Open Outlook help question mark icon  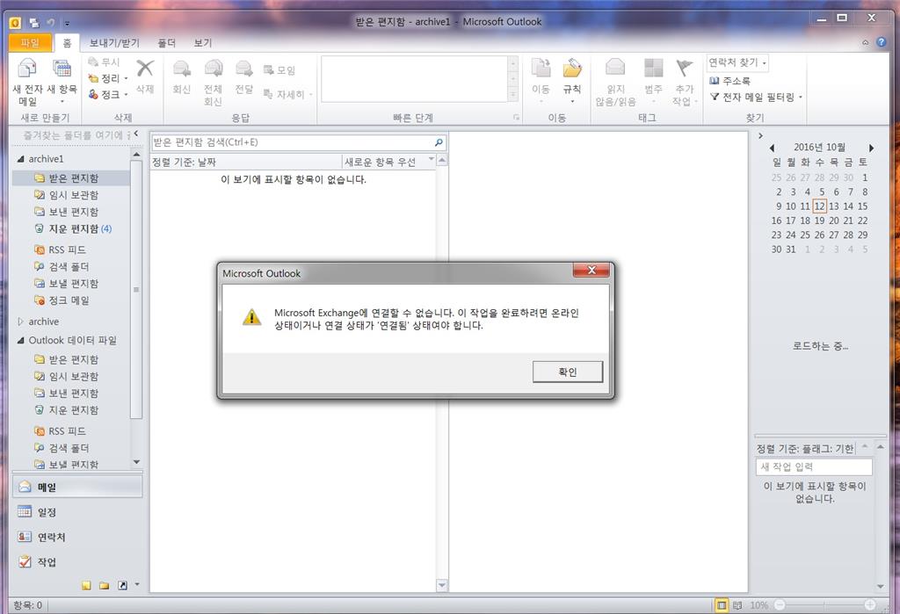click(x=881, y=42)
